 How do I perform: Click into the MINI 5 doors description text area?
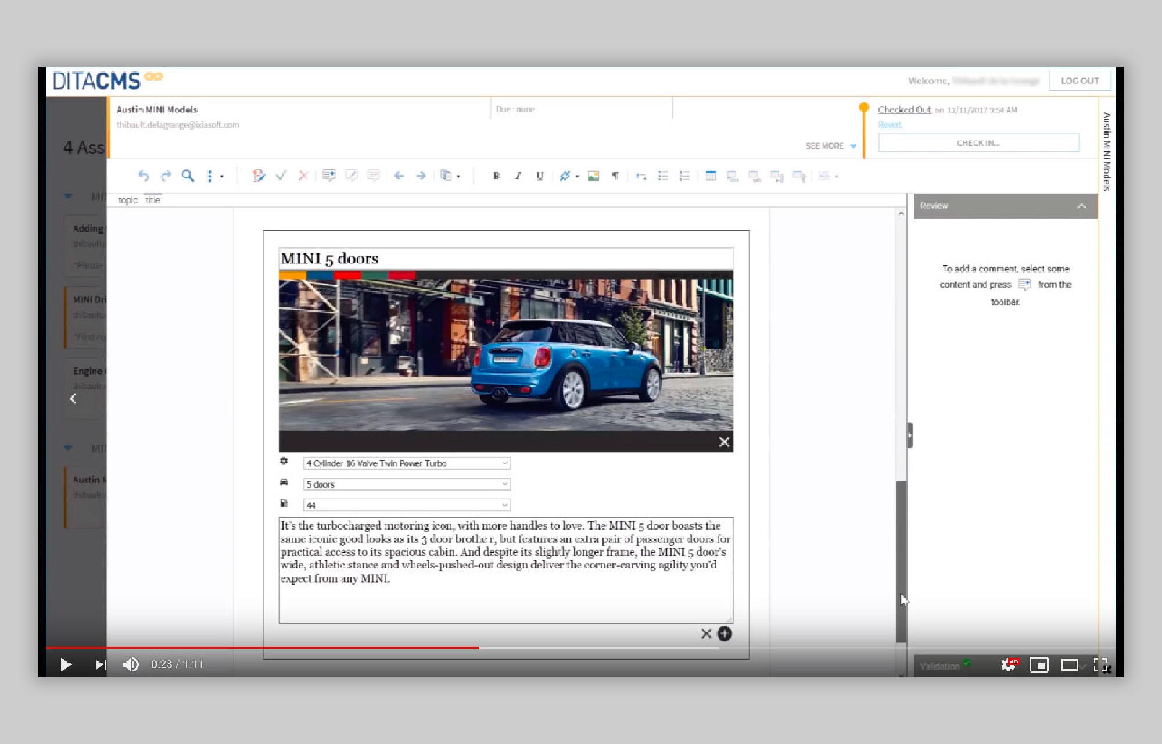[x=505, y=570]
